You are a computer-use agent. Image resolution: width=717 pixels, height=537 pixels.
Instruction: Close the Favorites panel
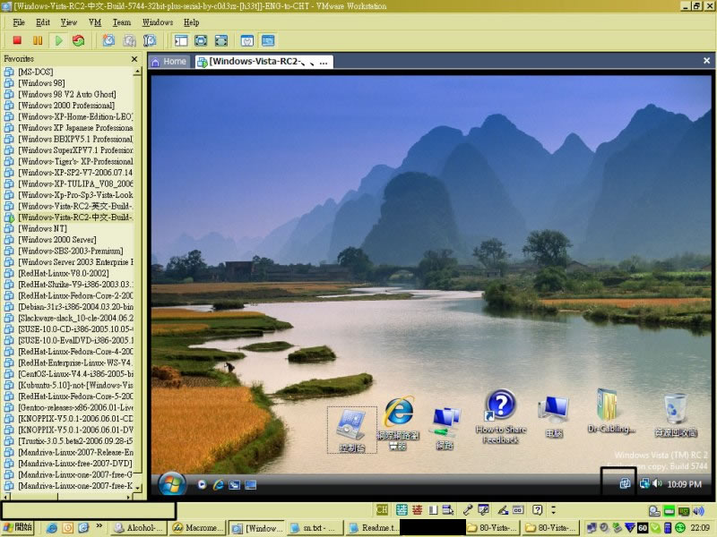(x=134, y=59)
